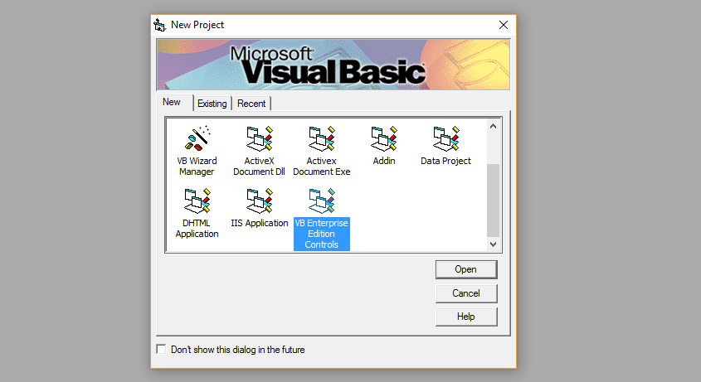Image resolution: width=701 pixels, height=382 pixels.
Task: Click the New Project title bar icon
Action: 159,25
